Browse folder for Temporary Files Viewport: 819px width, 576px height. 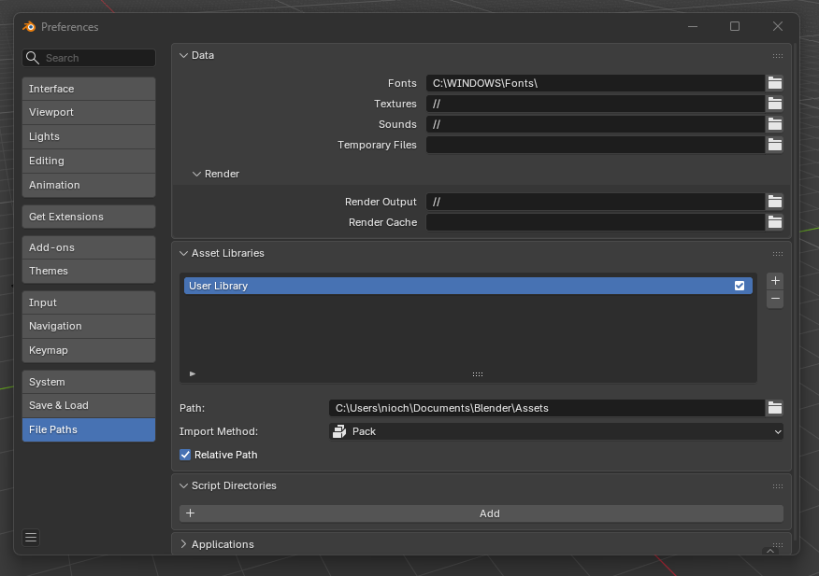coord(775,145)
